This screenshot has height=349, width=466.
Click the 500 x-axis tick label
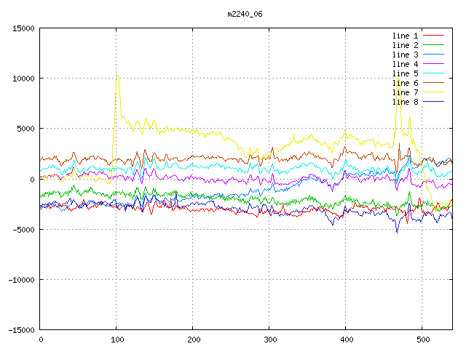[422, 340]
